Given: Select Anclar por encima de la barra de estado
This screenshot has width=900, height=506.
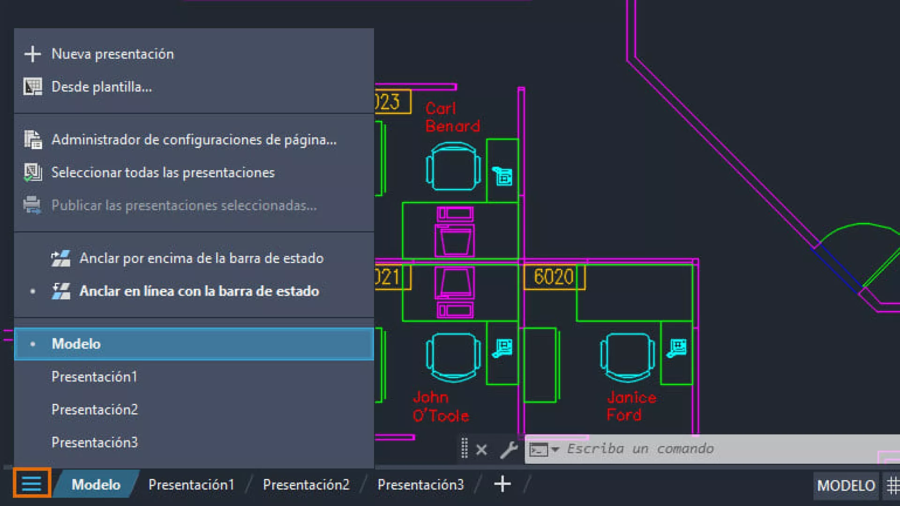Looking at the screenshot, I should [x=201, y=258].
